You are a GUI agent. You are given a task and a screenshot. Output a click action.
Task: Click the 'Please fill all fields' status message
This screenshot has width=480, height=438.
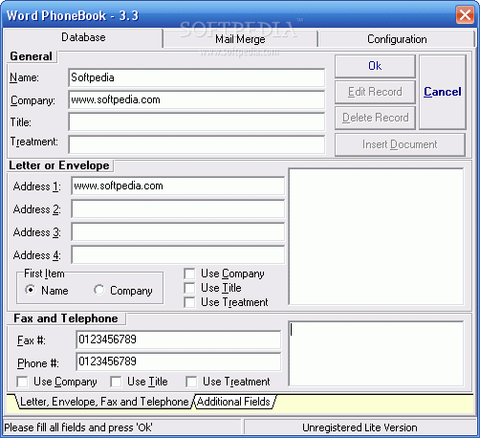coord(78,427)
